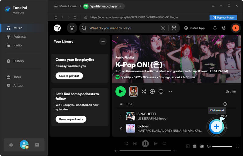Screen dimensions: 243x156
Task: Click the Create playlist button
Action: click(x=69, y=76)
